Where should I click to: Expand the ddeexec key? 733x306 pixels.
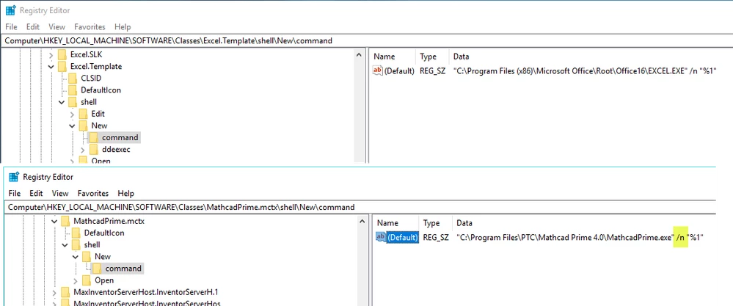tap(82, 150)
